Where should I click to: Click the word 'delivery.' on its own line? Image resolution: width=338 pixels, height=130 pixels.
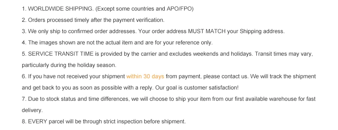pos(32,110)
